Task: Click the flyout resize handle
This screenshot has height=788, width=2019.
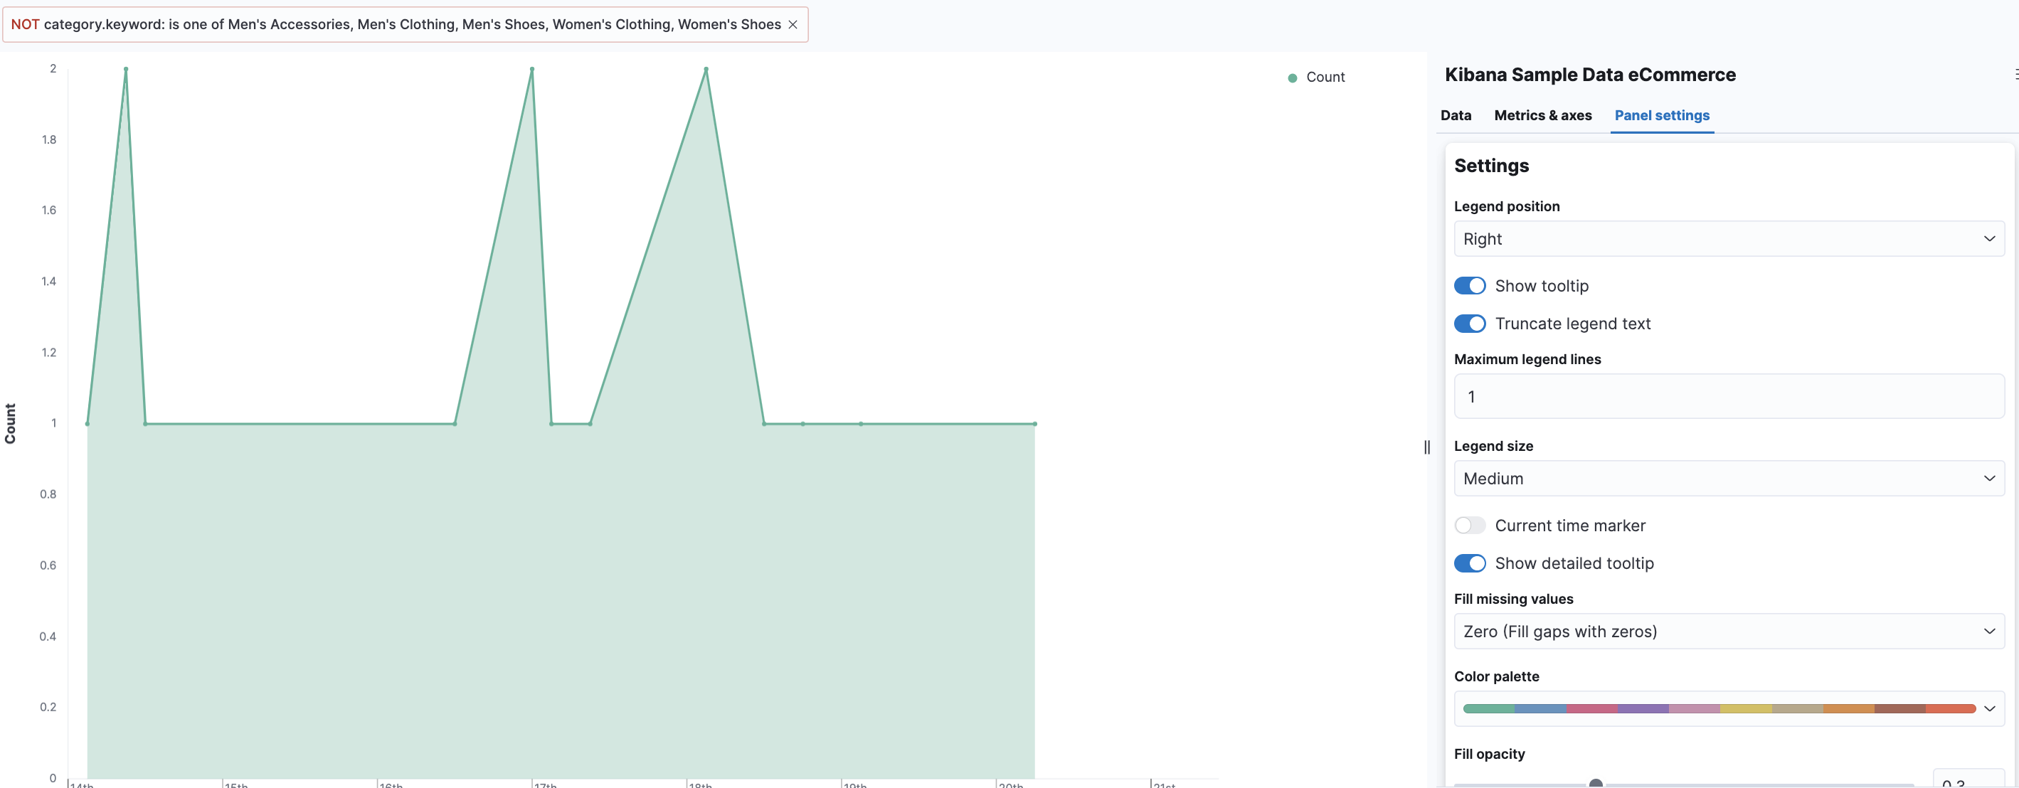Action: point(1426,447)
